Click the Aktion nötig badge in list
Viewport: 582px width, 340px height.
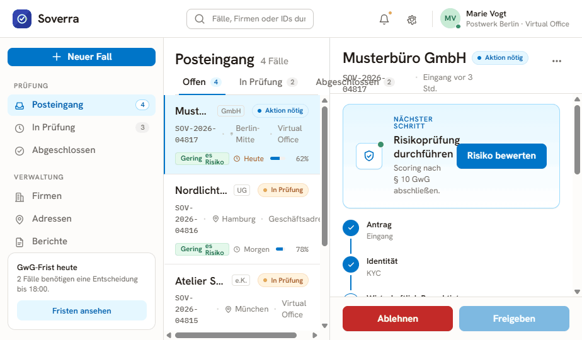(280, 111)
